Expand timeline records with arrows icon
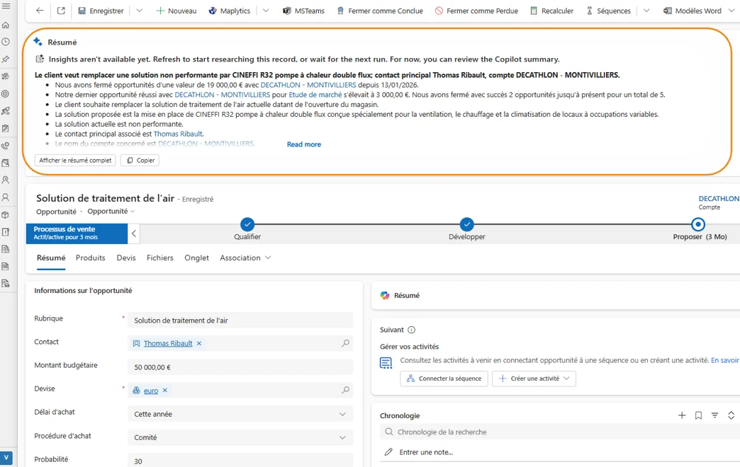This screenshot has height=467, width=740. [x=731, y=415]
